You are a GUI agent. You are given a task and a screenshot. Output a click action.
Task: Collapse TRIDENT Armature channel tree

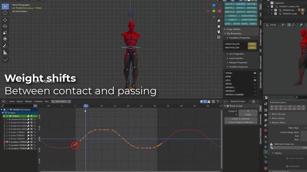(1, 109)
